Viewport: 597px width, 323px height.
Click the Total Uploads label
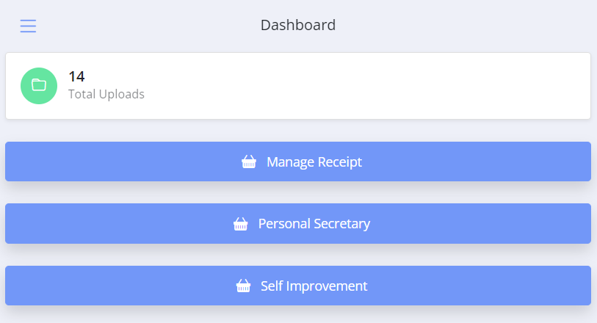tap(106, 94)
